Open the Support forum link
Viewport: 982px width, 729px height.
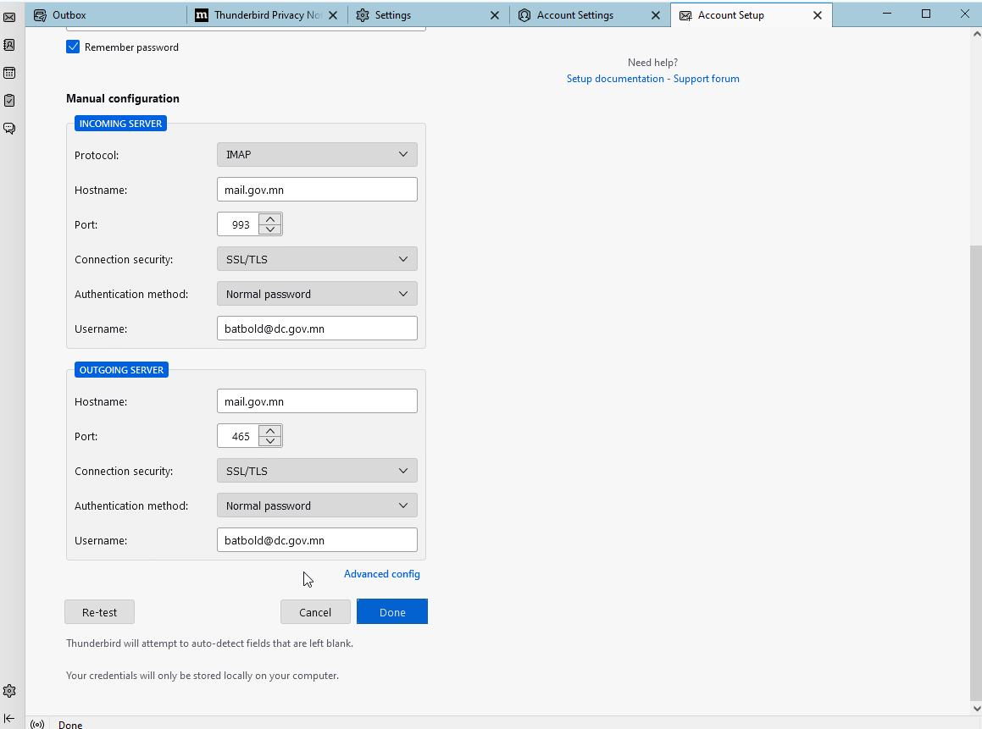[707, 79]
